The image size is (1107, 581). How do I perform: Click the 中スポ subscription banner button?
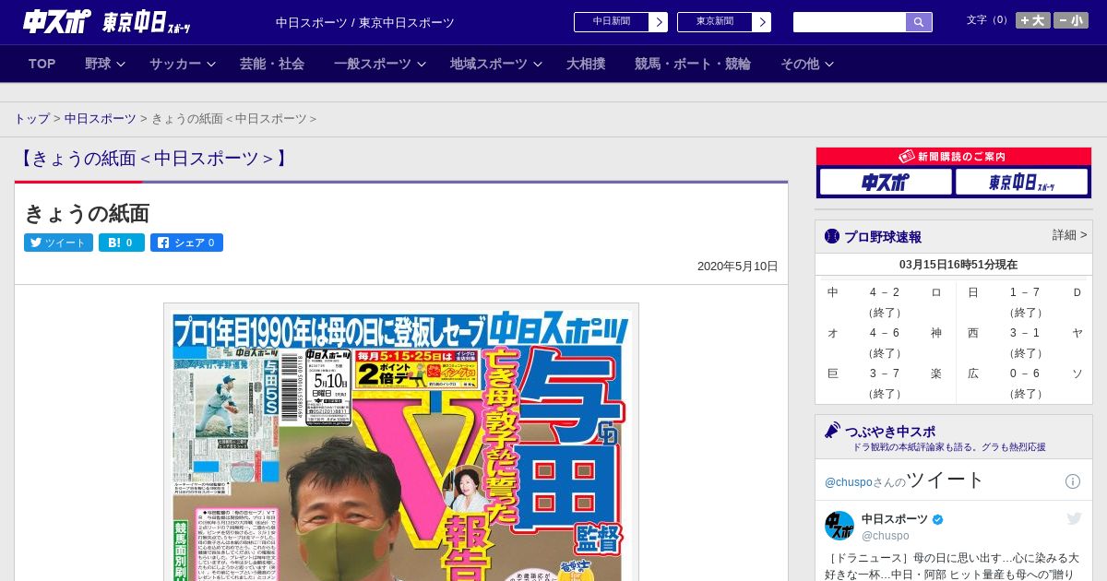tap(886, 182)
